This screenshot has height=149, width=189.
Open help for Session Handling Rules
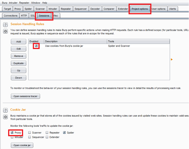[x=5, y=25]
